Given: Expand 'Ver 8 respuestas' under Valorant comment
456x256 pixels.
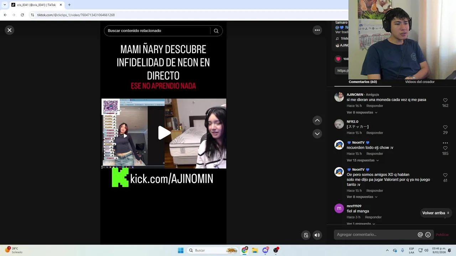Looking at the screenshot, I should pyautogui.click(x=362, y=197).
